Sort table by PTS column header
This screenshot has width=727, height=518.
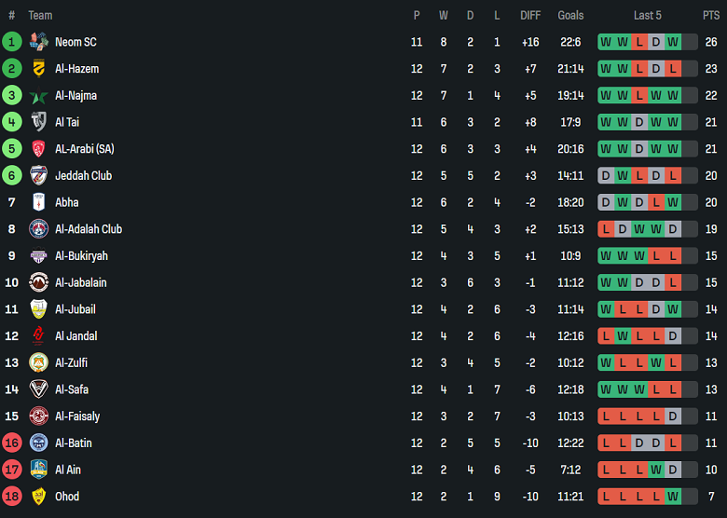coord(711,15)
